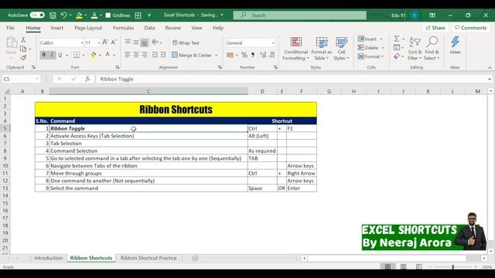Click the Increase Decimal icon
The image size is (495, 278).
(x=263, y=55)
